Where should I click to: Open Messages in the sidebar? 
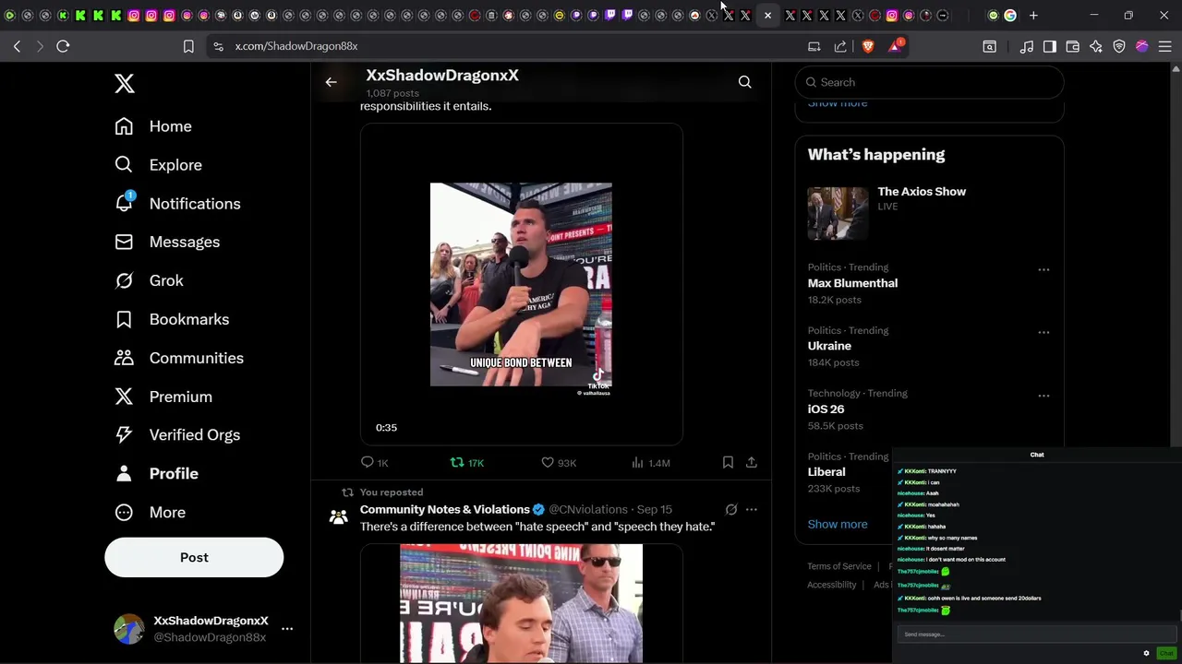167,242
